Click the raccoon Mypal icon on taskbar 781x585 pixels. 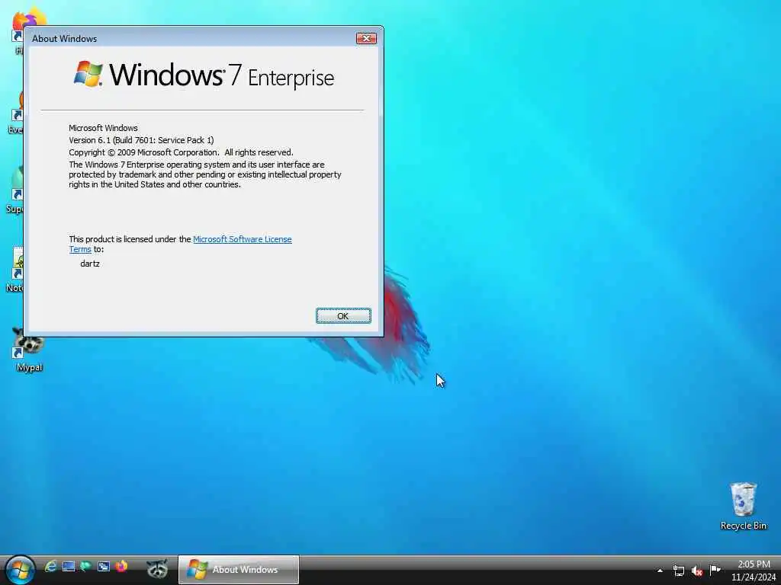157,568
